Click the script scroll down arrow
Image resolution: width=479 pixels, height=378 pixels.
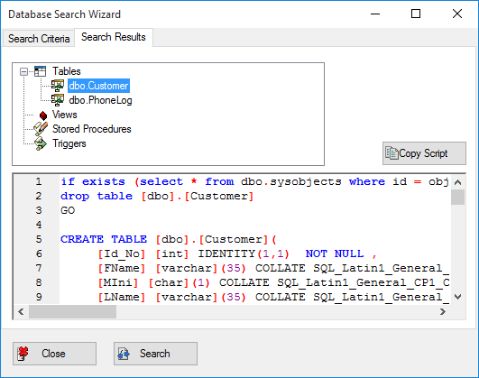pyautogui.click(x=457, y=297)
